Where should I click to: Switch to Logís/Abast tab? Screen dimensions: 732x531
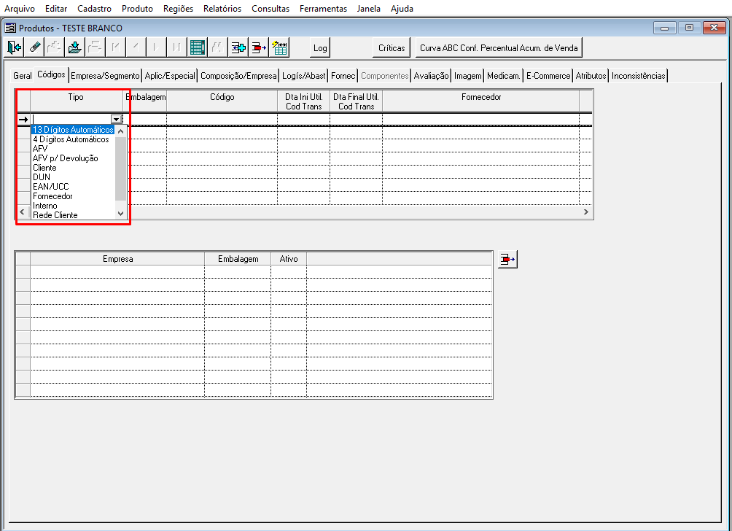[x=303, y=76]
